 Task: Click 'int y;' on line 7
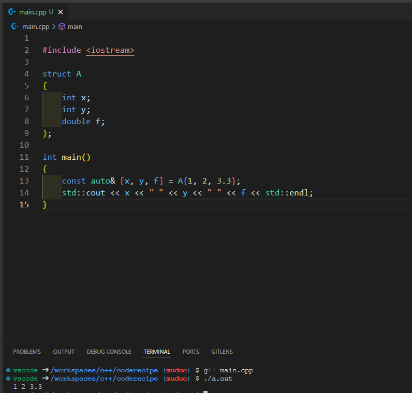[76, 110]
